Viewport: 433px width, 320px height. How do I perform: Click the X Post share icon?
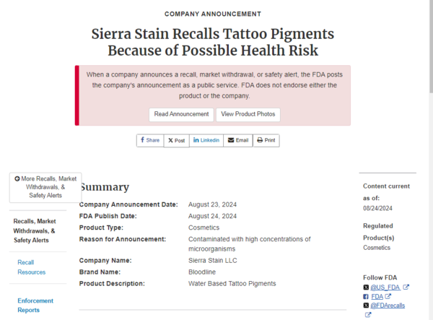coord(170,140)
